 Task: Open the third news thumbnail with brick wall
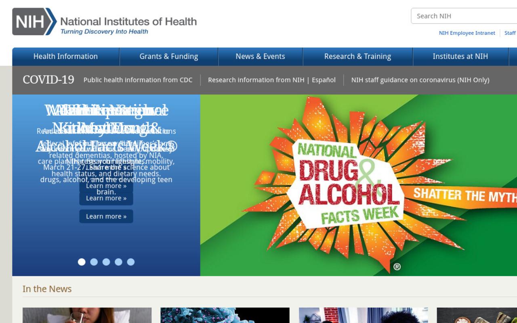[x=364, y=315]
